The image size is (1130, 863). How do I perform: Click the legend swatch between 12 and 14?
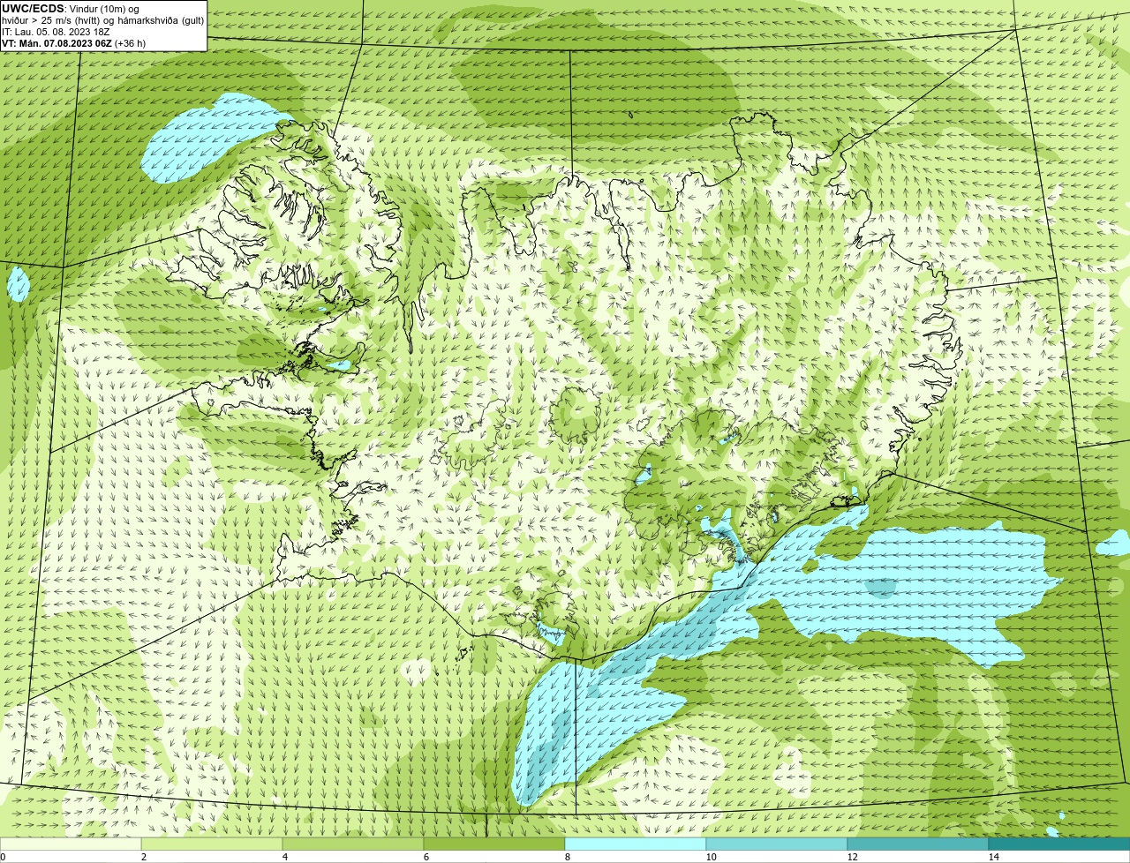tap(918, 844)
